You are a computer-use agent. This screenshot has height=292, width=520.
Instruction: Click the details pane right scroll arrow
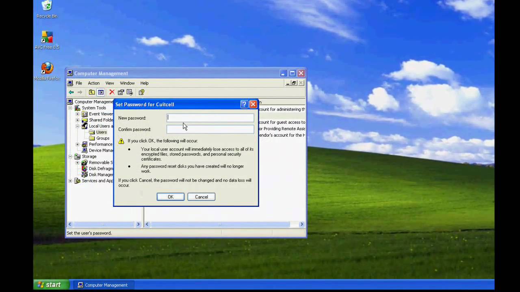pos(301,224)
